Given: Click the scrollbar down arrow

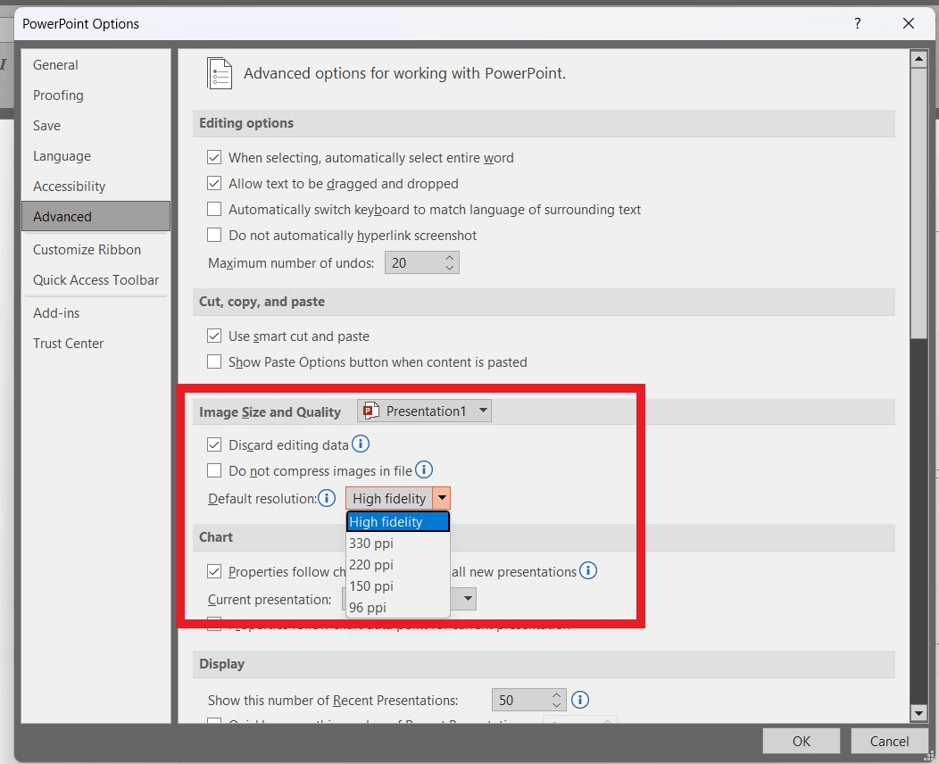Looking at the screenshot, I should tap(918, 713).
